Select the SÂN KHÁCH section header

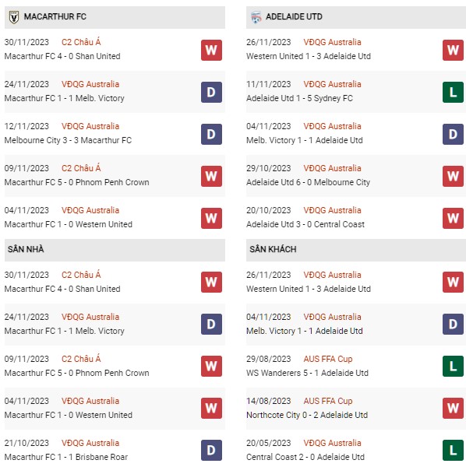click(x=356, y=250)
